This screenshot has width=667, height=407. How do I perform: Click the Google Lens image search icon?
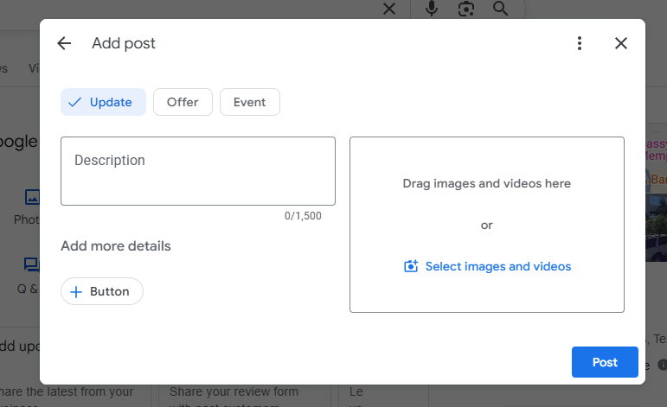(466, 9)
